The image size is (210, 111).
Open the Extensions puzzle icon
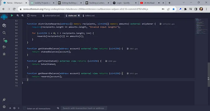click(x=185, y=9)
